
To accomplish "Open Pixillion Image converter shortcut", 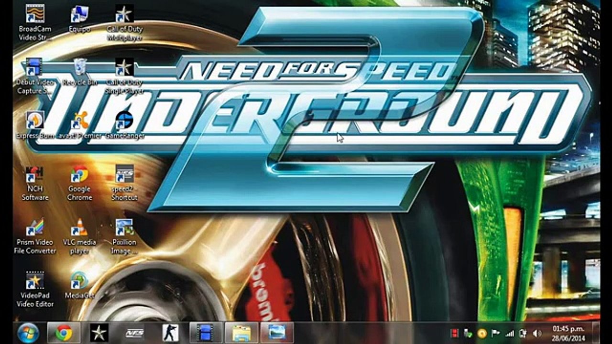I will click(124, 236).
